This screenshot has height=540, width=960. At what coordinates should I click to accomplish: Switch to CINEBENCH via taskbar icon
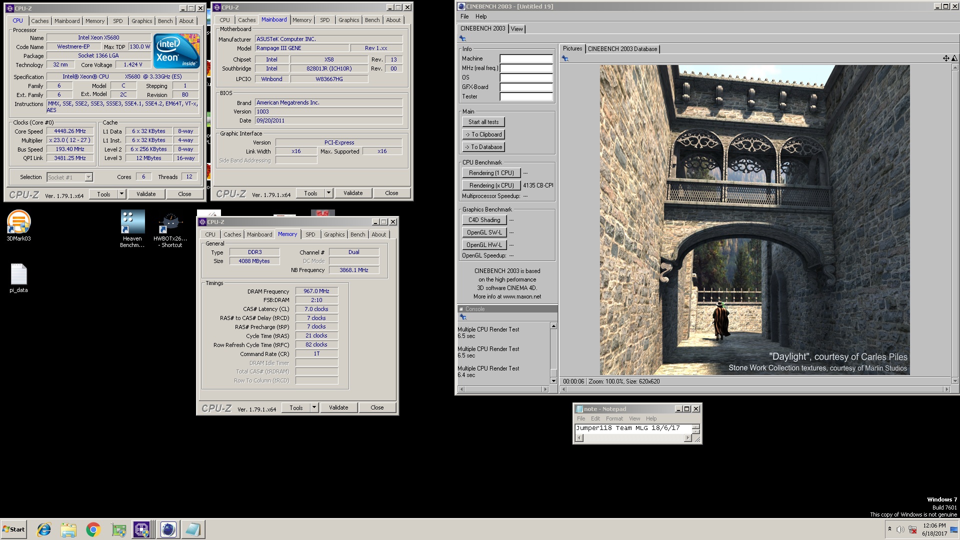168,529
